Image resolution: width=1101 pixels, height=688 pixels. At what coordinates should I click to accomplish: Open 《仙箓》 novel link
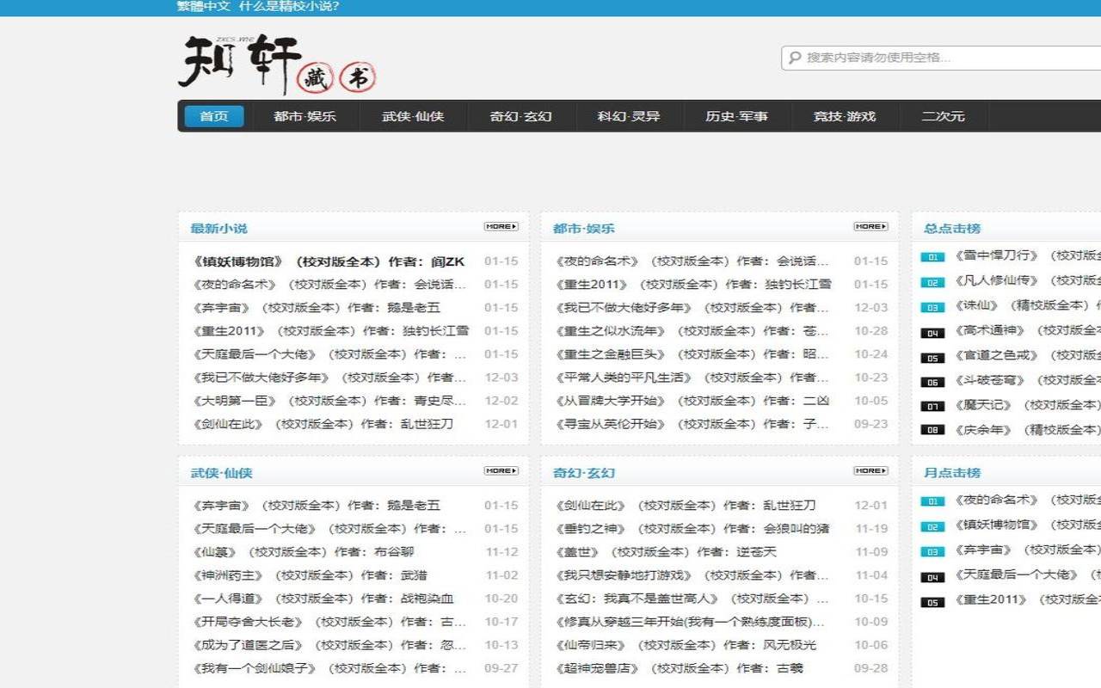coord(303,552)
